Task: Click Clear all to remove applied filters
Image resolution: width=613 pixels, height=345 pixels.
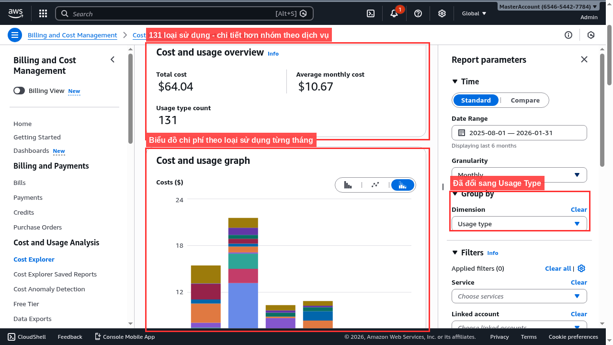Action: [557, 268]
